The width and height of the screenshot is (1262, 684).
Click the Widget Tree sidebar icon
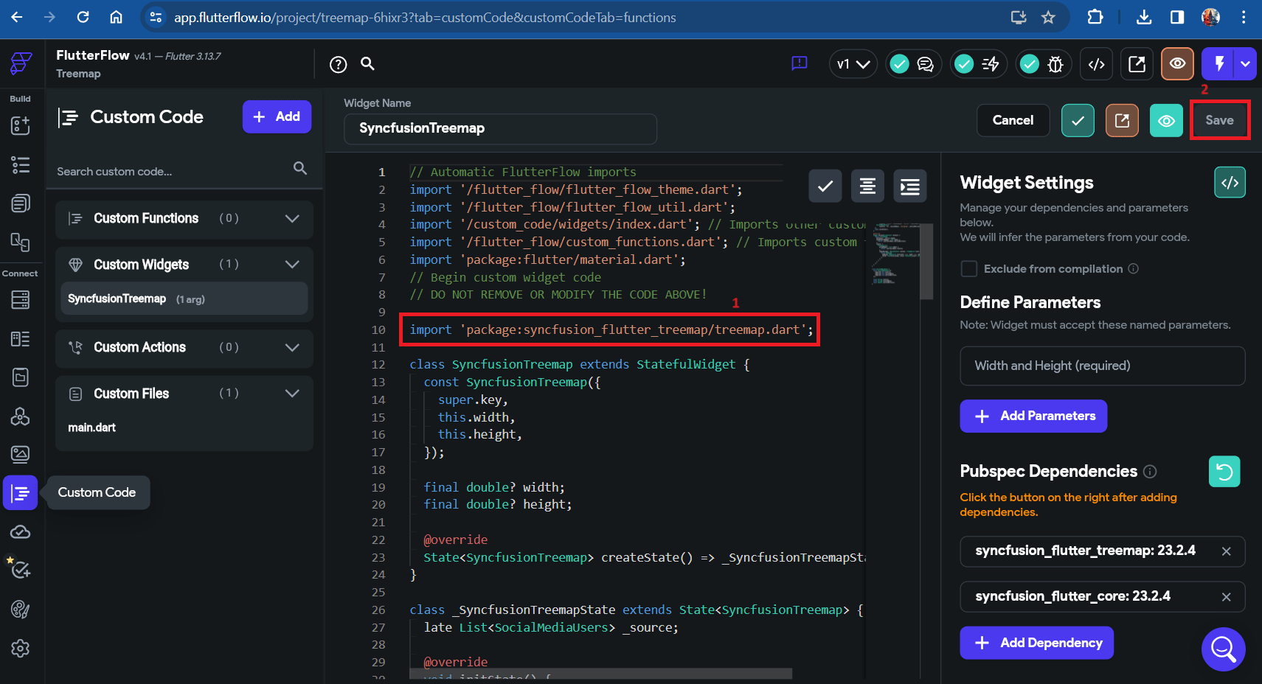coord(20,164)
